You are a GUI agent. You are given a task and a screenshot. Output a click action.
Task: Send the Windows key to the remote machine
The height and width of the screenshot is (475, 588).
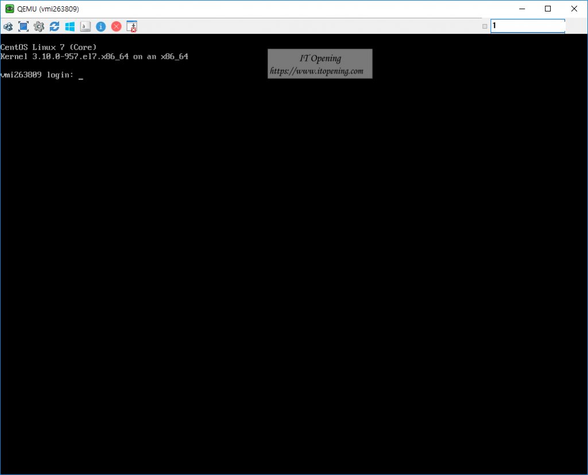70,26
